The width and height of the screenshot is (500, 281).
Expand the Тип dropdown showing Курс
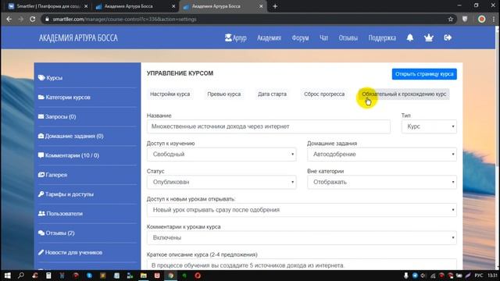[x=429, y=126]
